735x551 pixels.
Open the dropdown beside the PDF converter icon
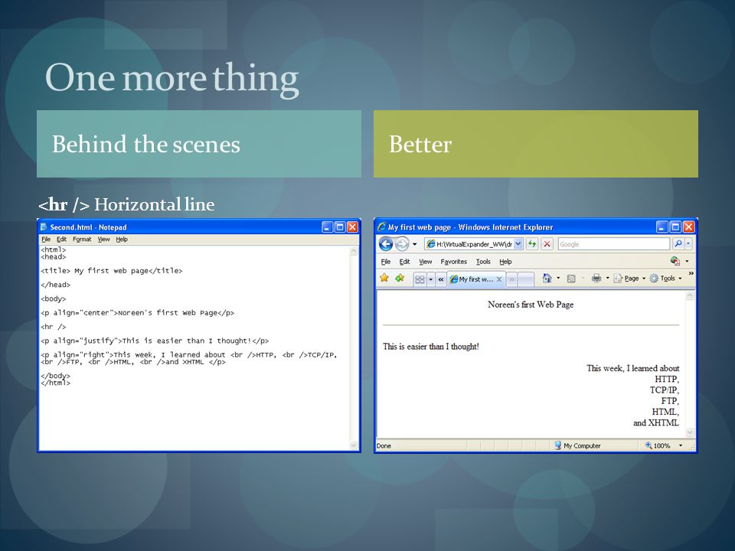[688, 262]
